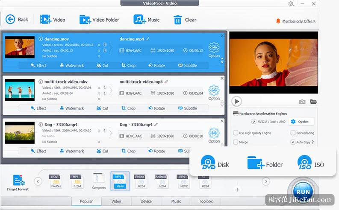This screenshot has width=339, height=210.
Task: Go back using the Back arrow button
Action: pyautogui.click(x=17, y=20)
